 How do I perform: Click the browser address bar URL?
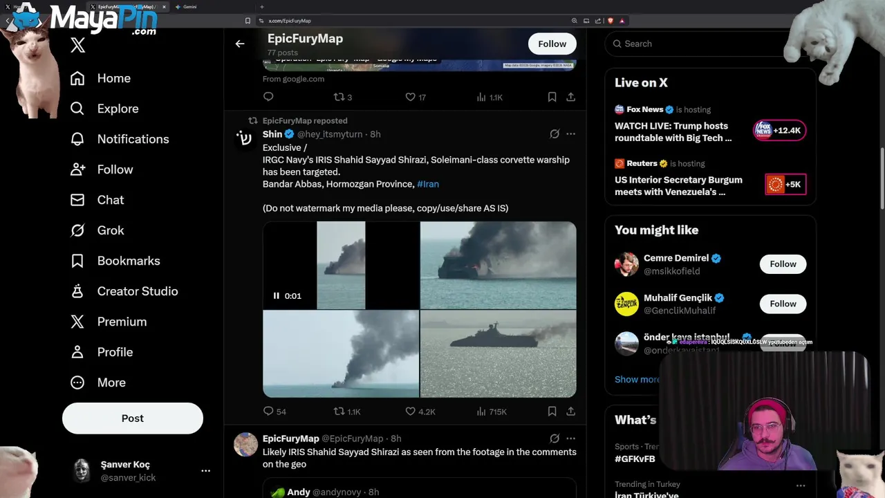tap(290, 21)
